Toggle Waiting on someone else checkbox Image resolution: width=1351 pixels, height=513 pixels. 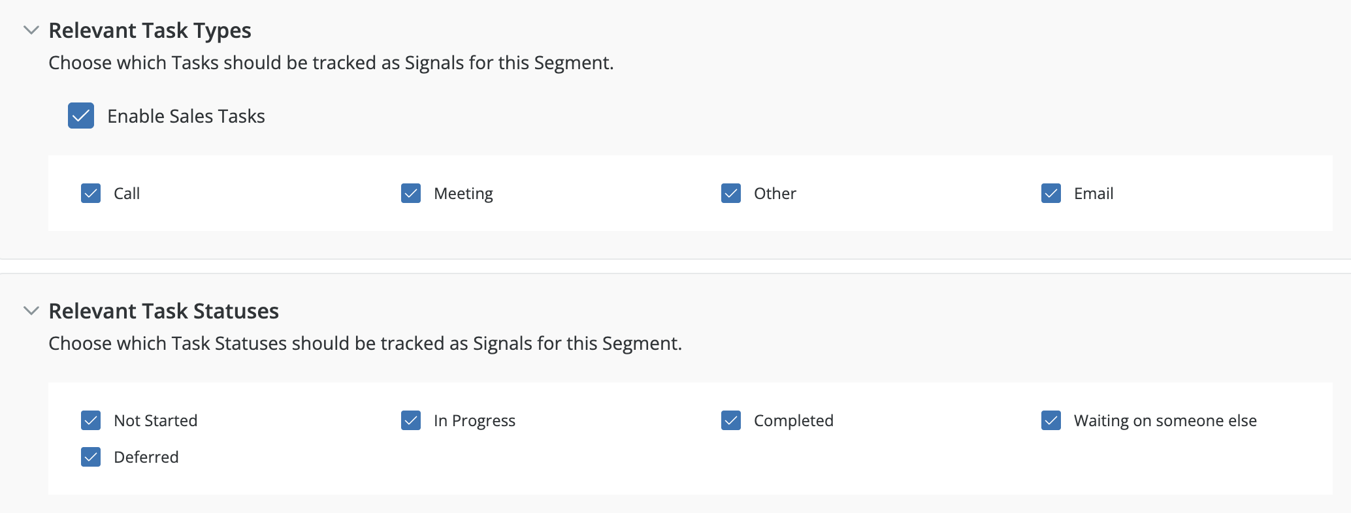click(x=1051, y=420)
